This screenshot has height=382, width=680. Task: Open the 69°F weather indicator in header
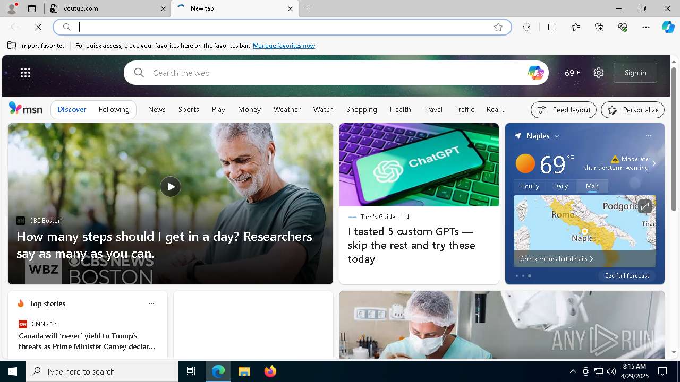coord(572,73)
